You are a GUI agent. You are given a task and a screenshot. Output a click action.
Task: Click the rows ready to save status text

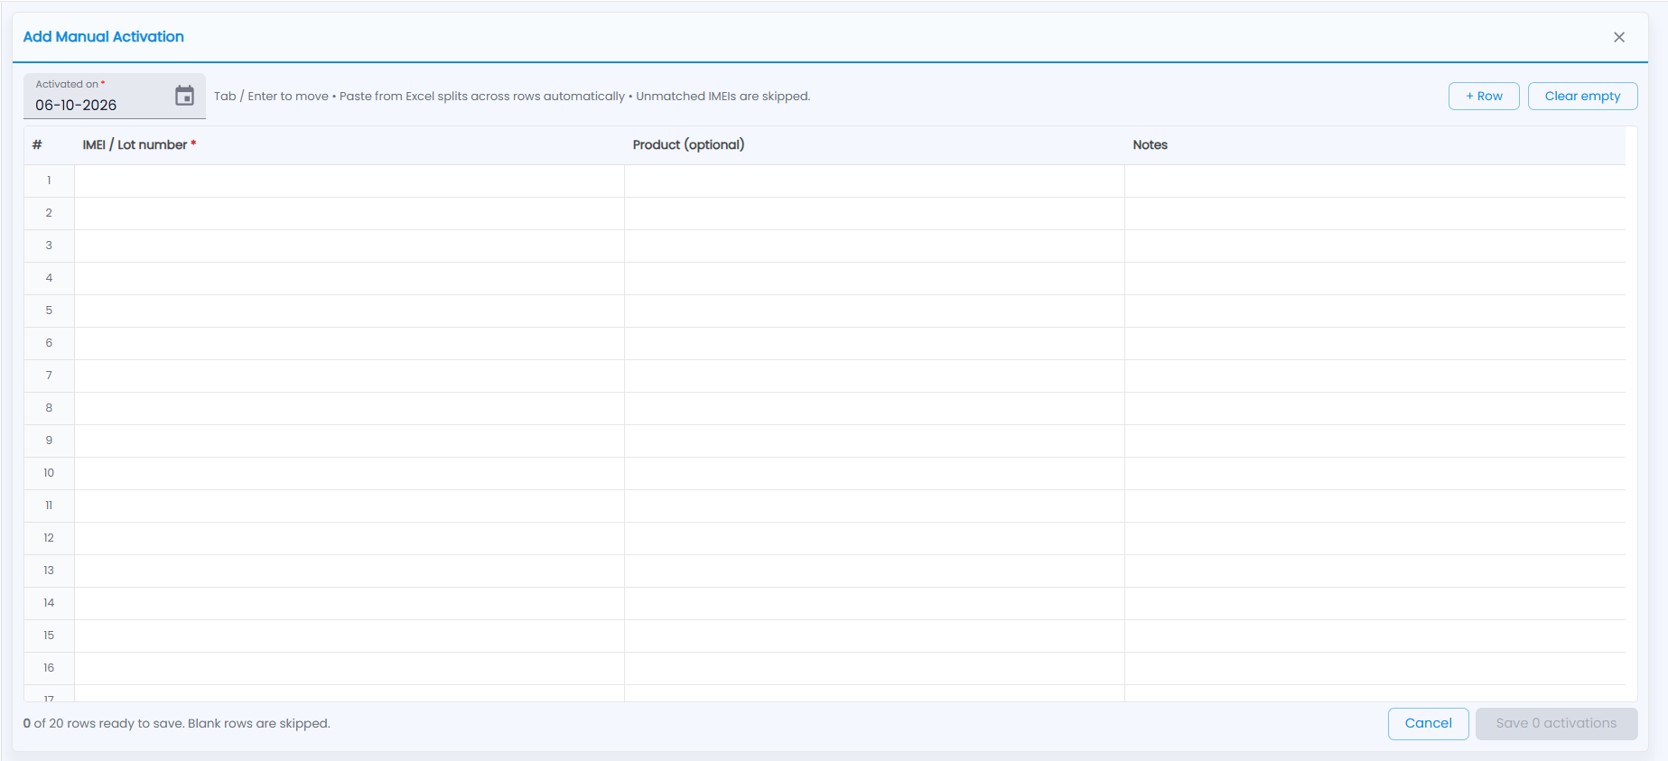click(x=177, y=723)
